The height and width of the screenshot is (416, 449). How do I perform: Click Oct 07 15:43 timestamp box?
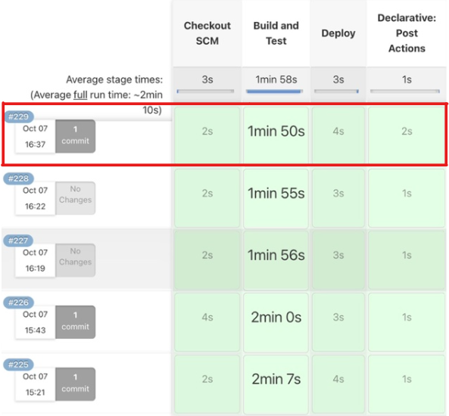point(36,322)
